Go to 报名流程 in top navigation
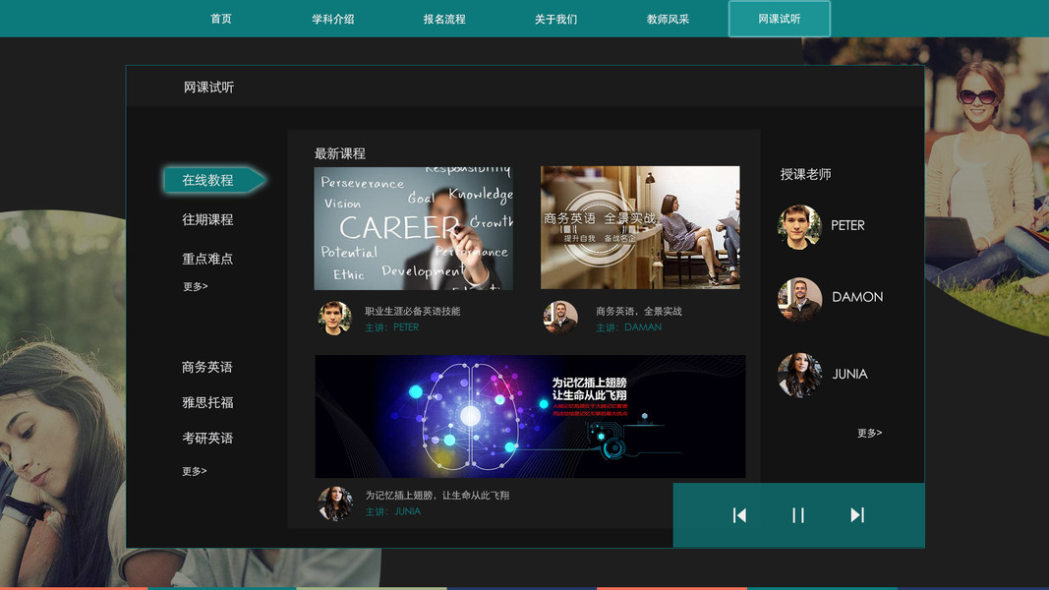The image size is (1049, 590). 444,19
